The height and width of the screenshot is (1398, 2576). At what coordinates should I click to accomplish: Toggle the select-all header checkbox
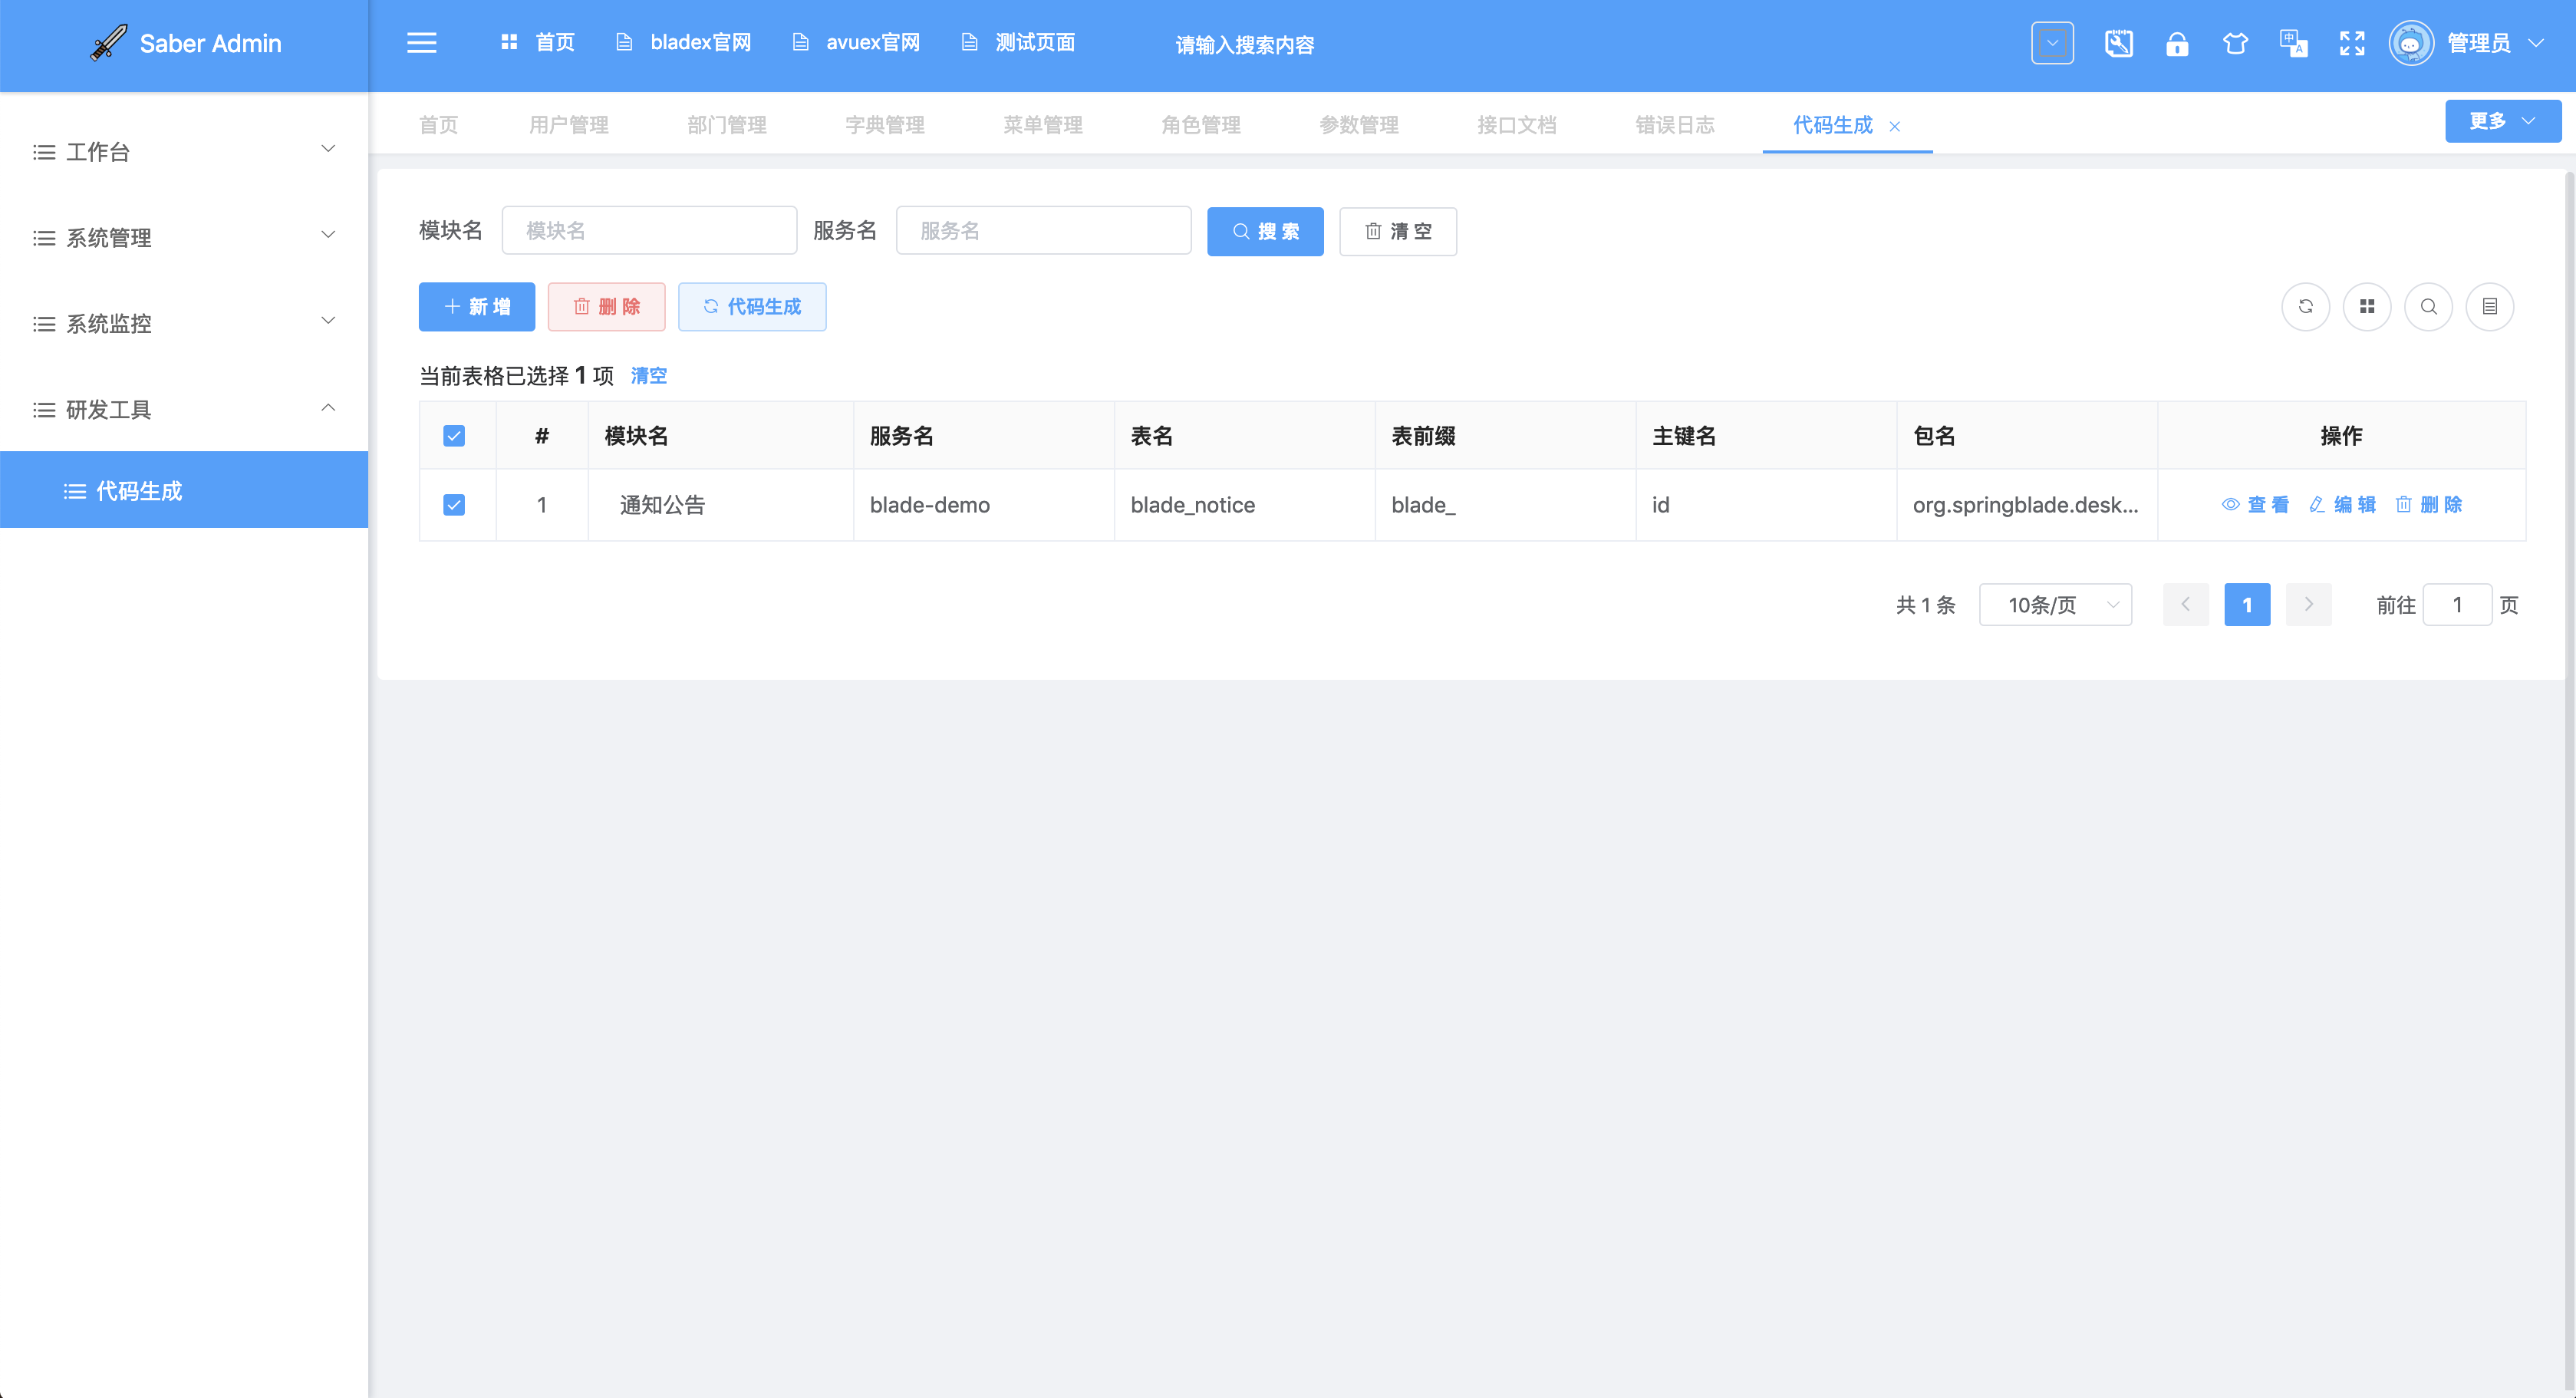pyautogui.click(x=454, y=435)
